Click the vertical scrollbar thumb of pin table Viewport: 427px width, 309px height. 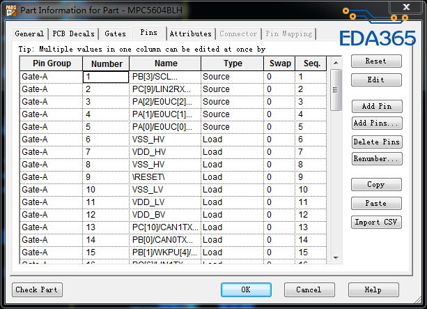point(336,90)
